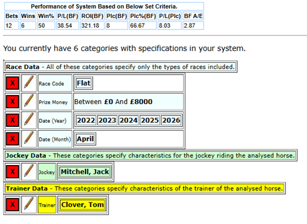Image resolution: width=307 pixels, height=224 pixels.
Task: Click the Bets column header
Action: point(11,16)
